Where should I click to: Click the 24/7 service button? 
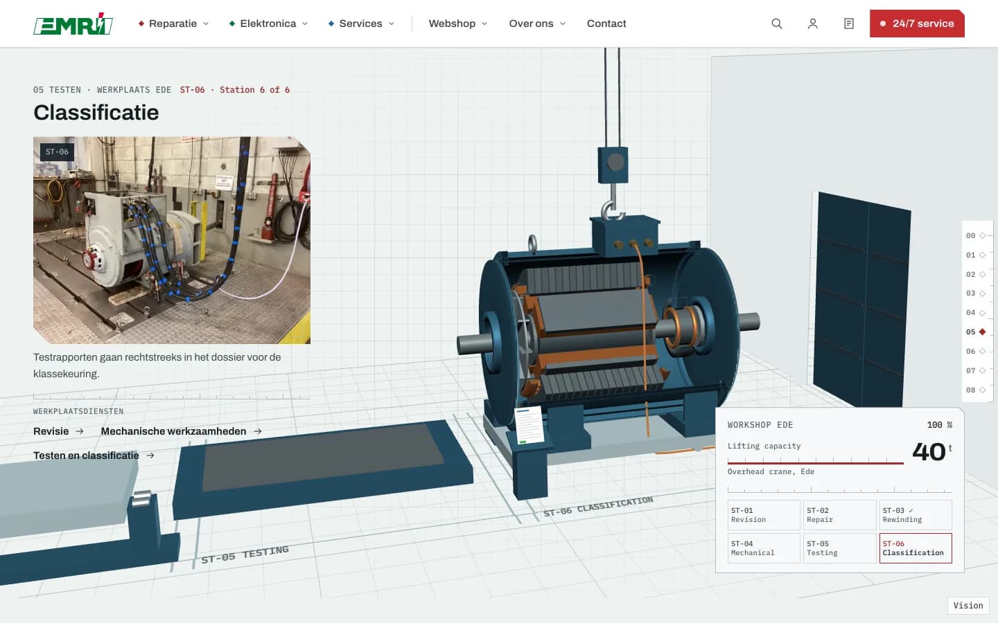click(917, 24)
